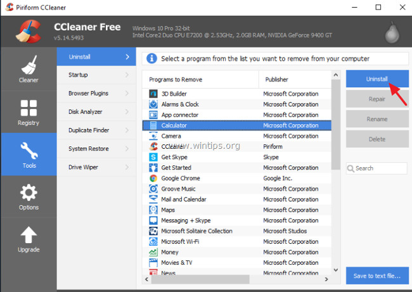Image resolution: width=412 pixels, height=292 pixels.
Task: Click the Money app icon
Action: [x=153, y=252]
